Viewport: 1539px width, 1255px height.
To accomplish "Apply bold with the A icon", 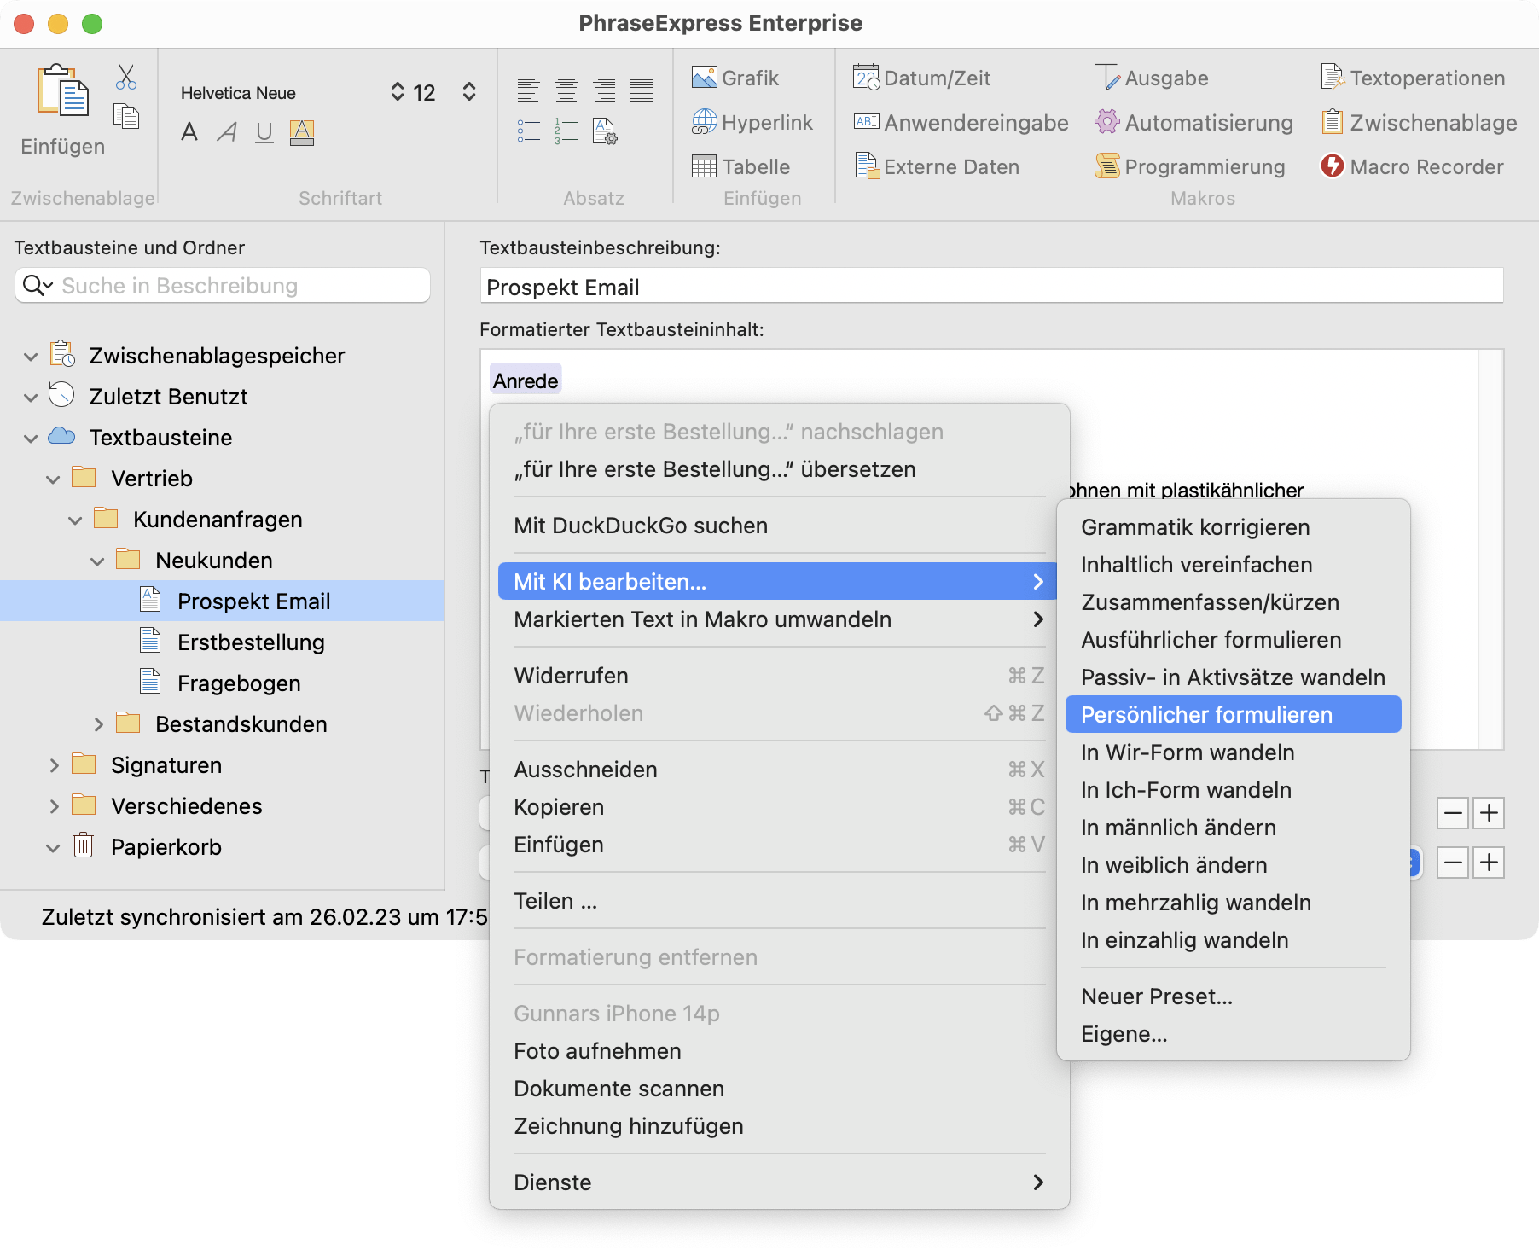I will (x=189, y=131).
